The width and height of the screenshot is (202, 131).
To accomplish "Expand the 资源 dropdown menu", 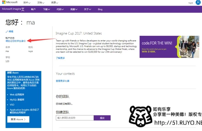I will 55,3.
